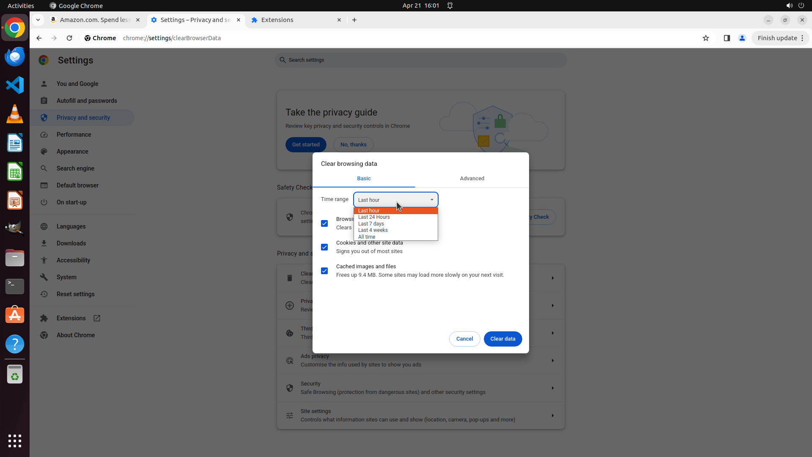The height and width of the screenshot is (457, 812).
Task: Click the Clear data button
Action: pyautogui.click(x=502, y=339)
